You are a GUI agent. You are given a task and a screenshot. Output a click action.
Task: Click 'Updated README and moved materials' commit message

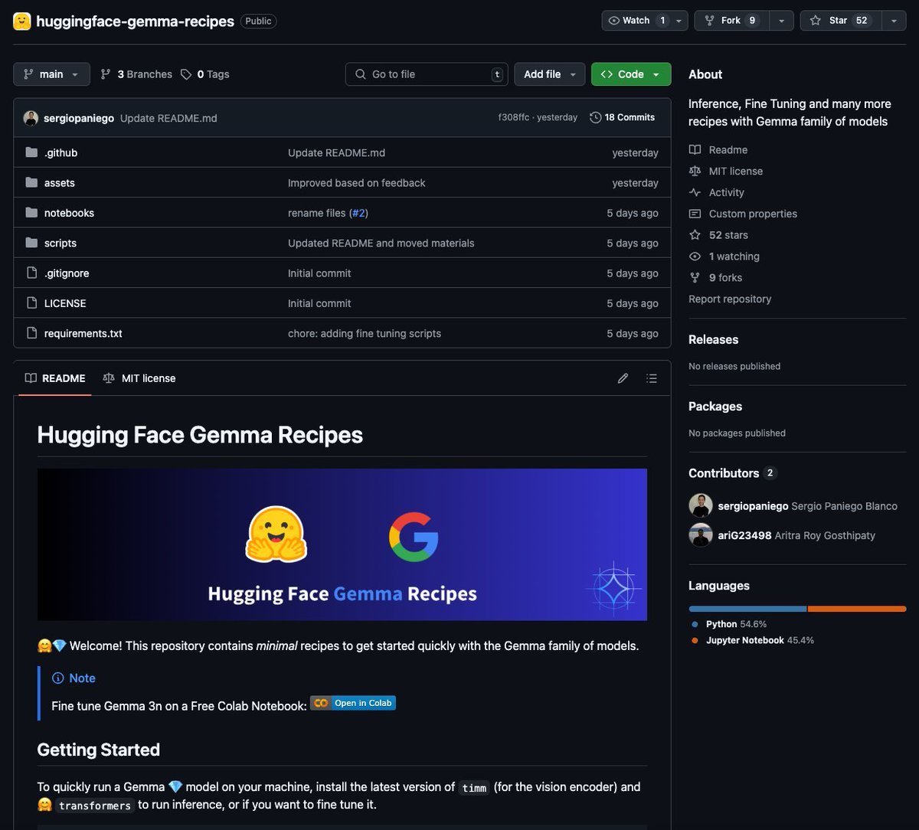point(381,243)
